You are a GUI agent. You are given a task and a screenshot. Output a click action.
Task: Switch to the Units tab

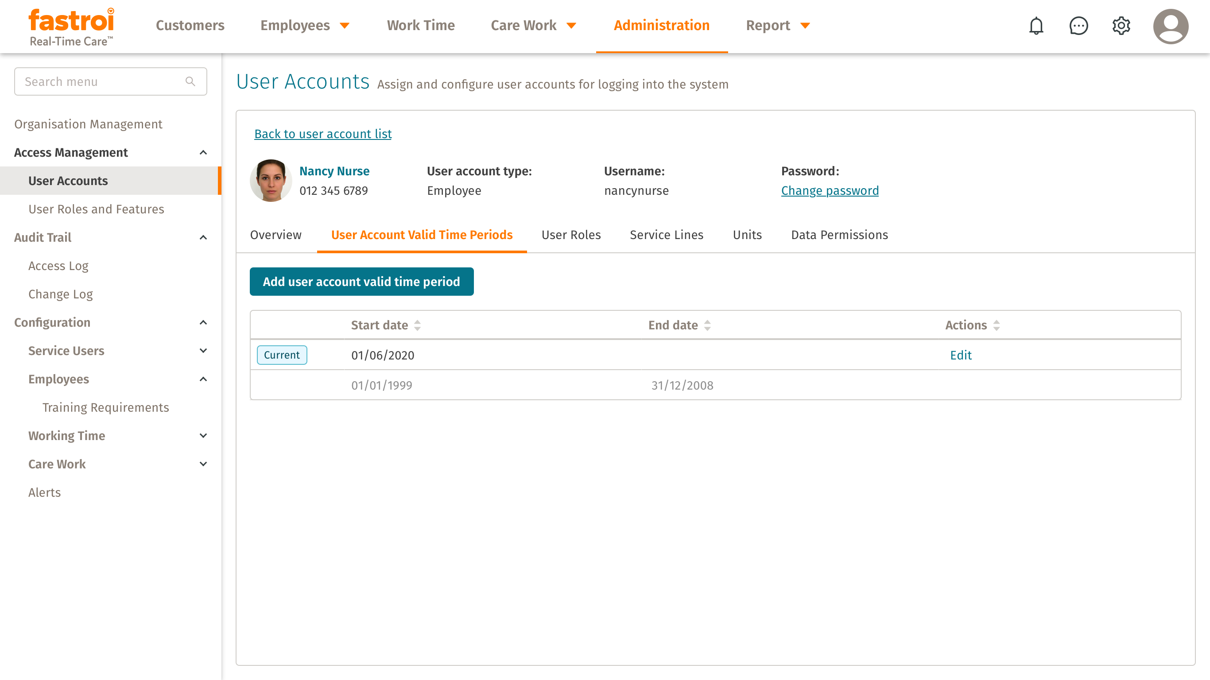[x=747, y=235]
